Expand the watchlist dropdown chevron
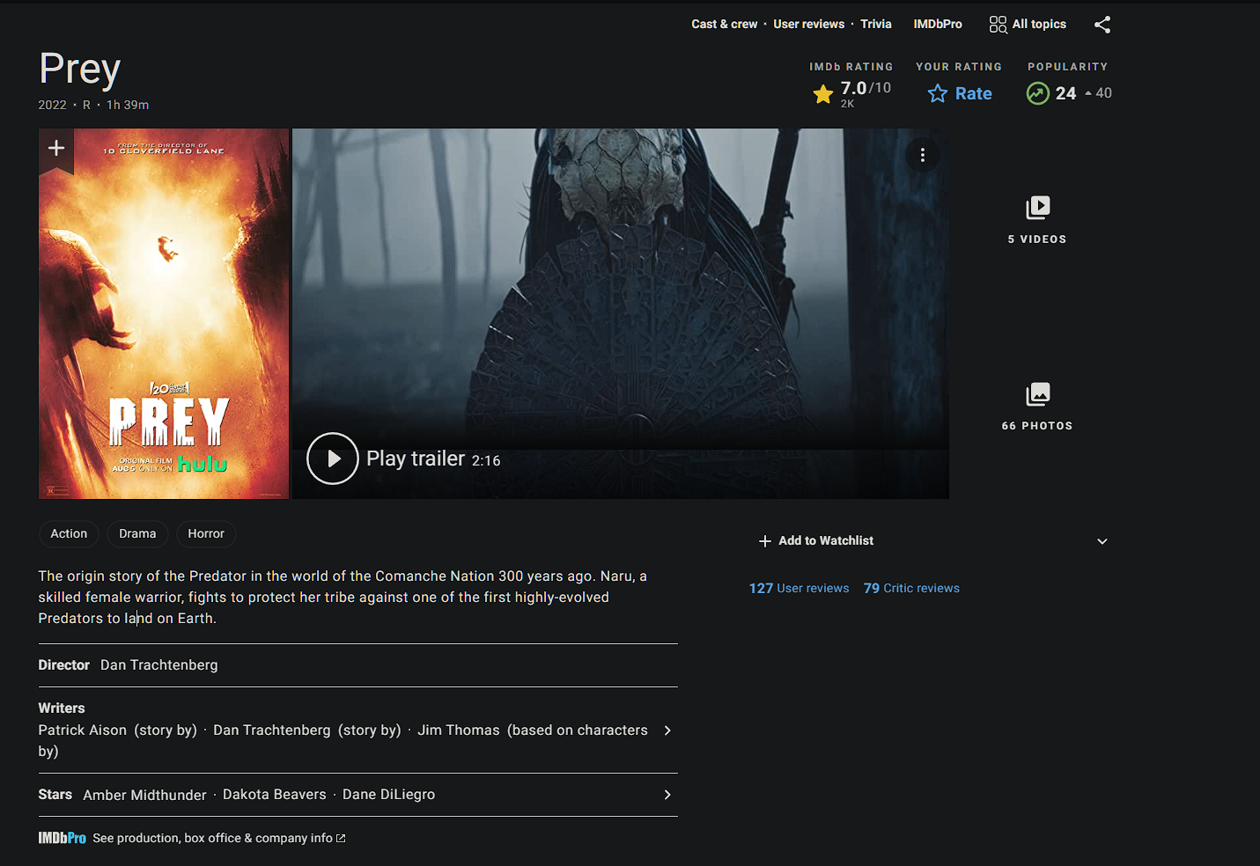Screen dimensions: 1260x866 (1102, 541)
